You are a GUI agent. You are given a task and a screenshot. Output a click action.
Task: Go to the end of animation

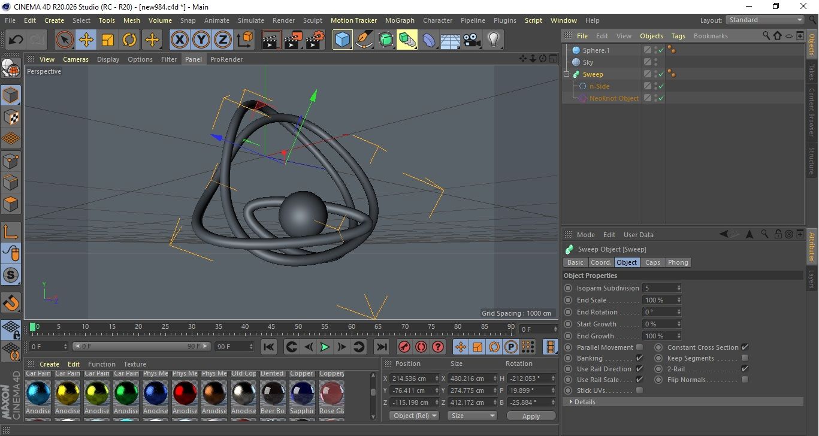click(x=381, y=347)
